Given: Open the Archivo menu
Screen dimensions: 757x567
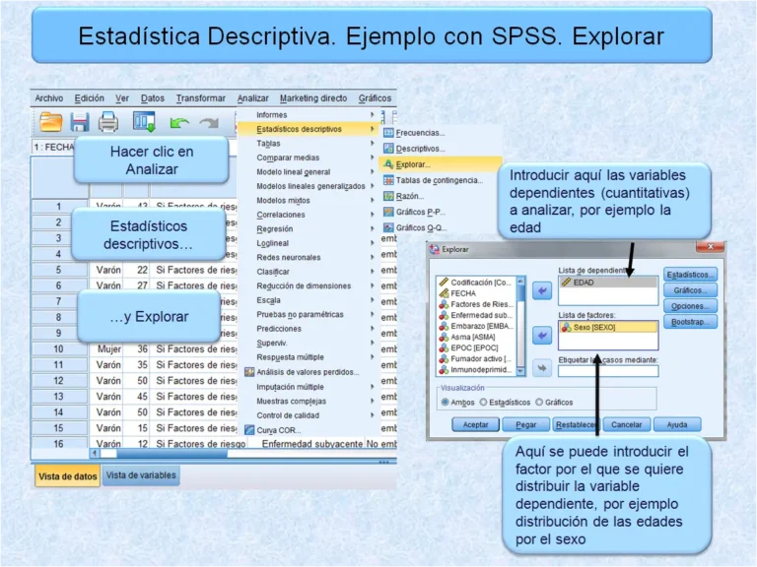Looking at the screenshot, I should coord(48,97).
